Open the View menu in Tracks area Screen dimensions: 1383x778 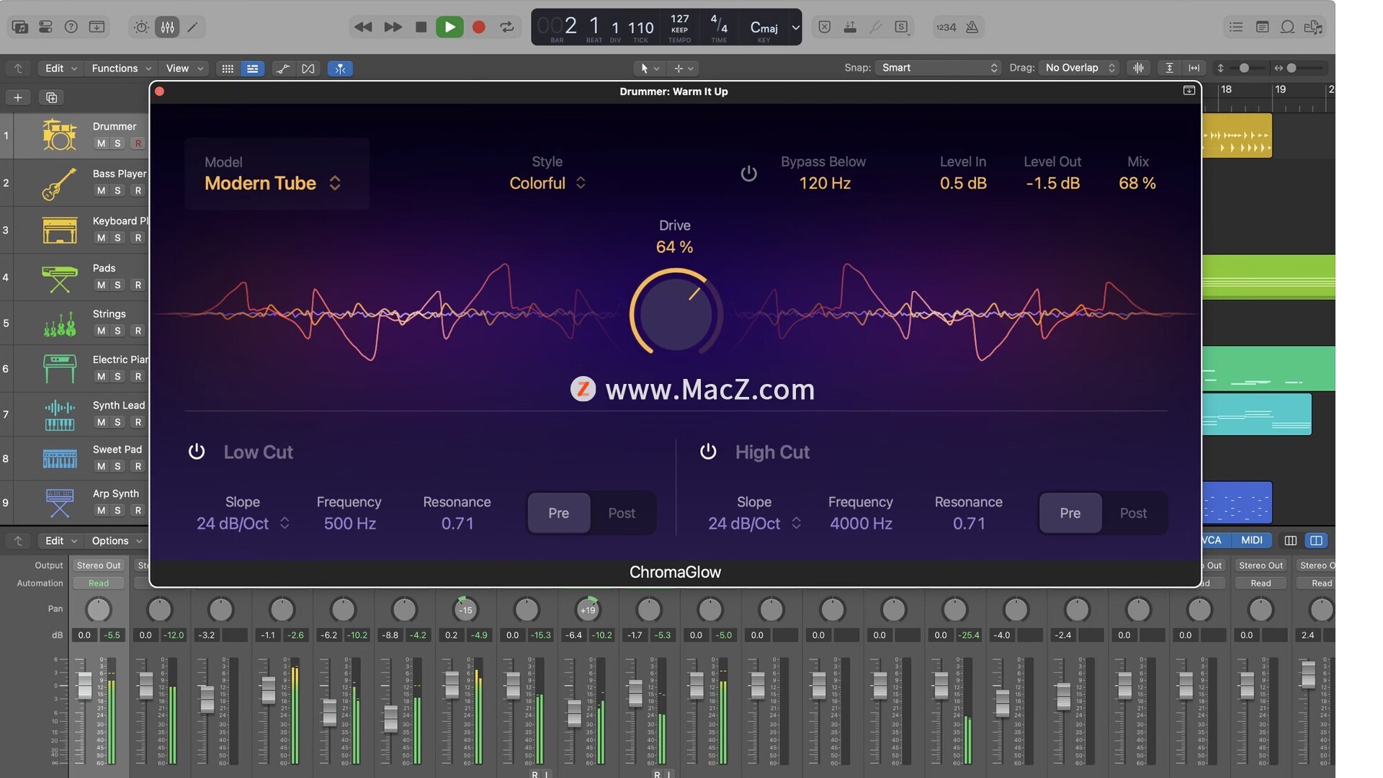[184, 68]
